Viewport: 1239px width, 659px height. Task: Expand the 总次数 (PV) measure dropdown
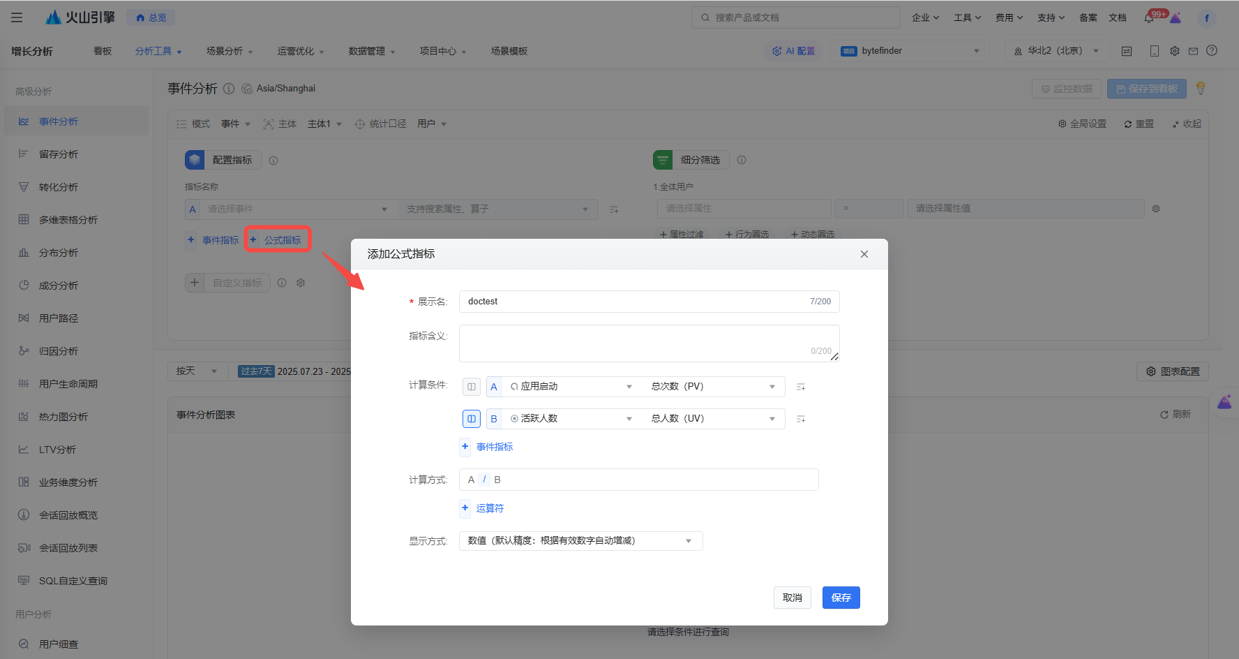pyautogui.click(x=713, y=387)
